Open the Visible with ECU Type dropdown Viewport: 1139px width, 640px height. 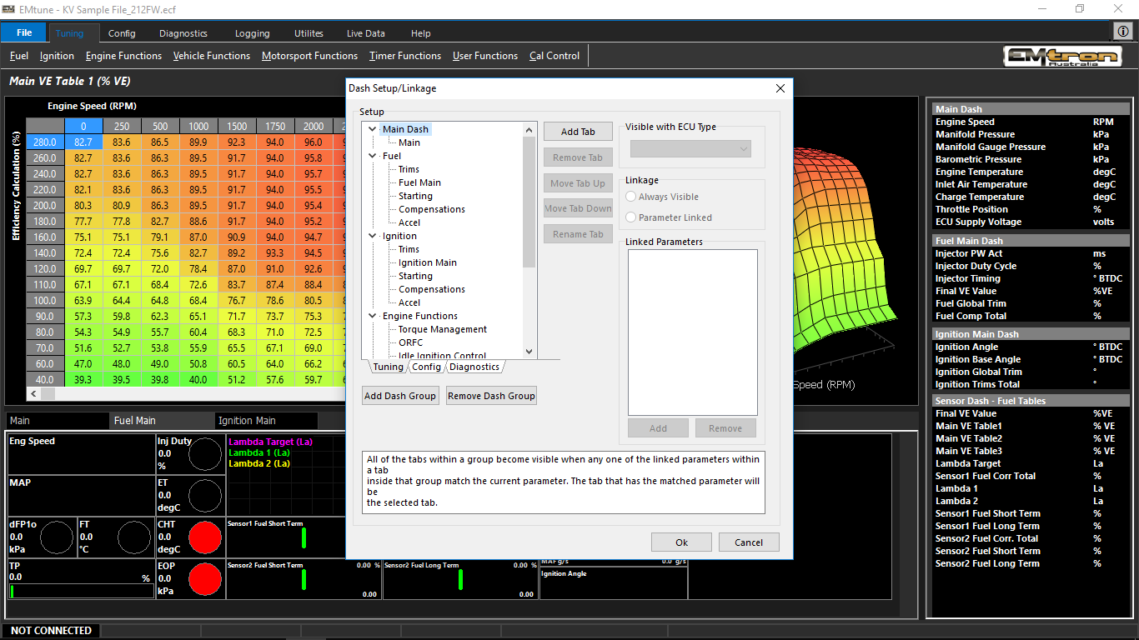pyautogui.click(x=690, y=149)
